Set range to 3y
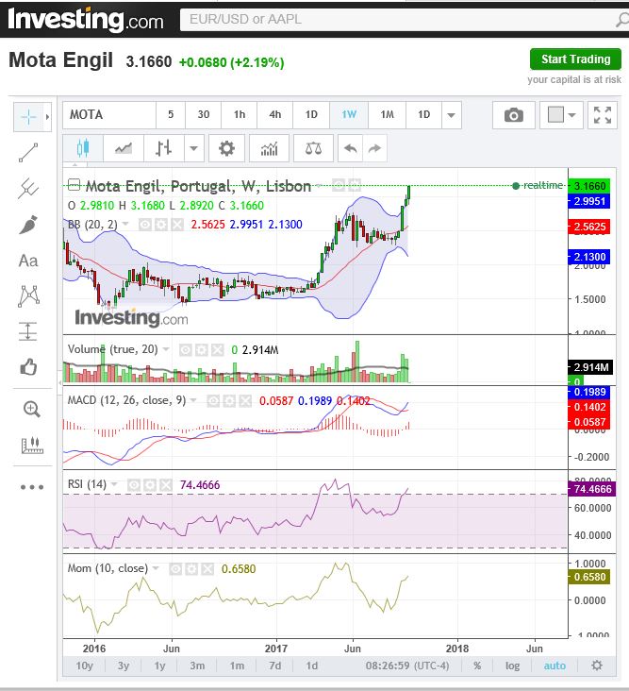The width and height of the screenshot is (629, 691). tap(124, 666)
